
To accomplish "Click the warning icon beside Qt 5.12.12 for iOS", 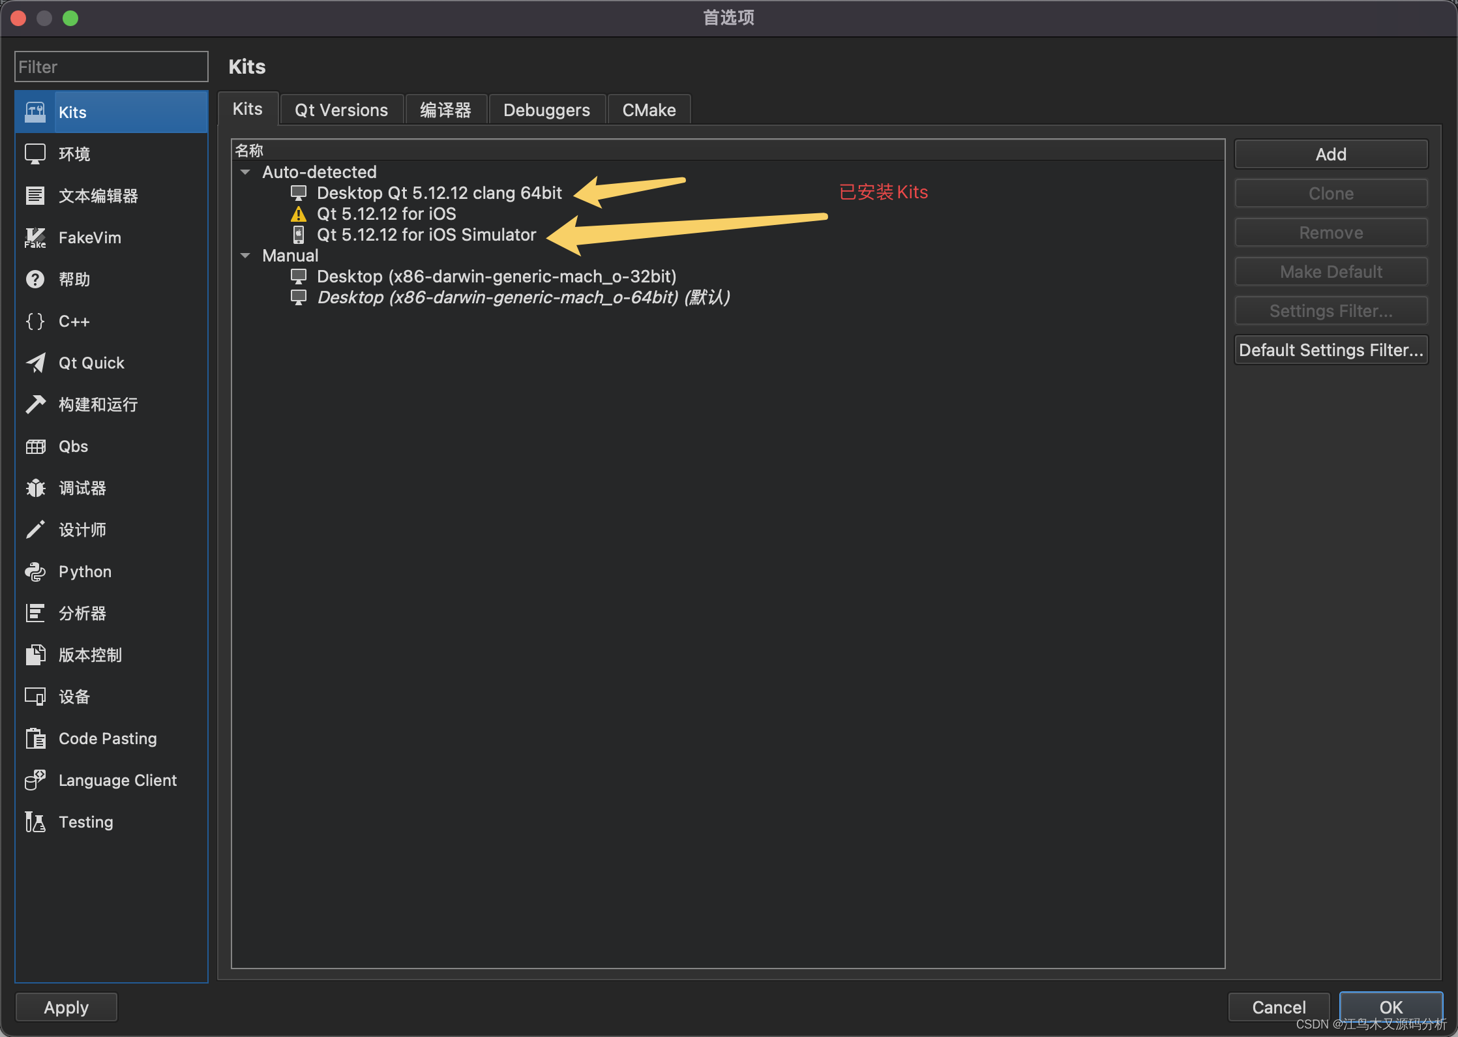I will pos(298,214).
